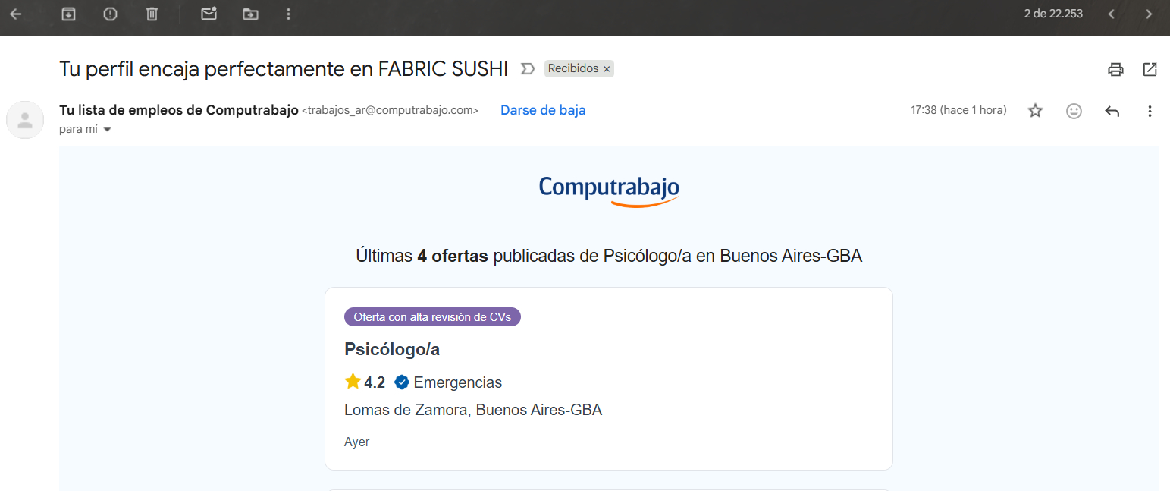Go to the older email

[1149, 14]
